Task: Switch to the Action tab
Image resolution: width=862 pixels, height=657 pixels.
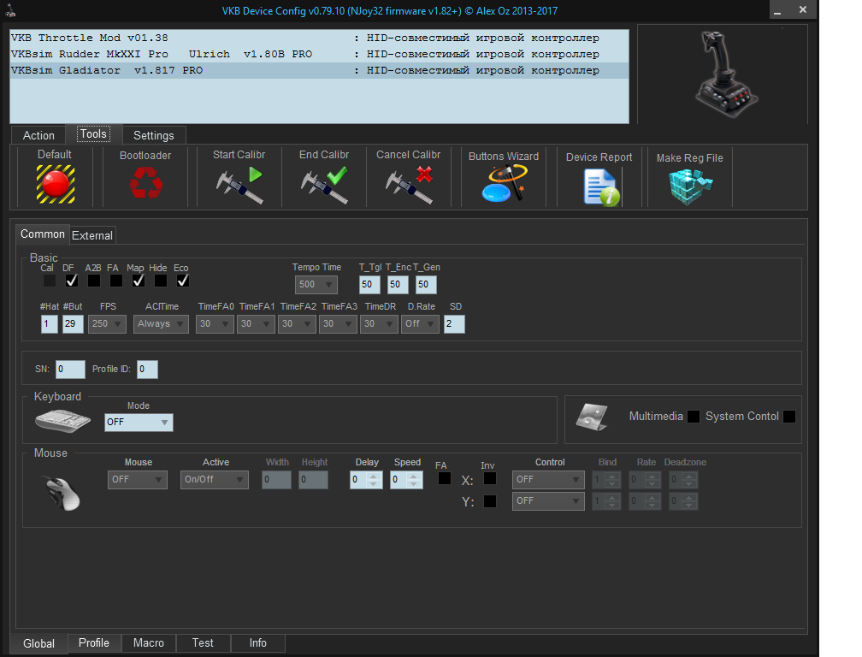Action: coord(38,135)
